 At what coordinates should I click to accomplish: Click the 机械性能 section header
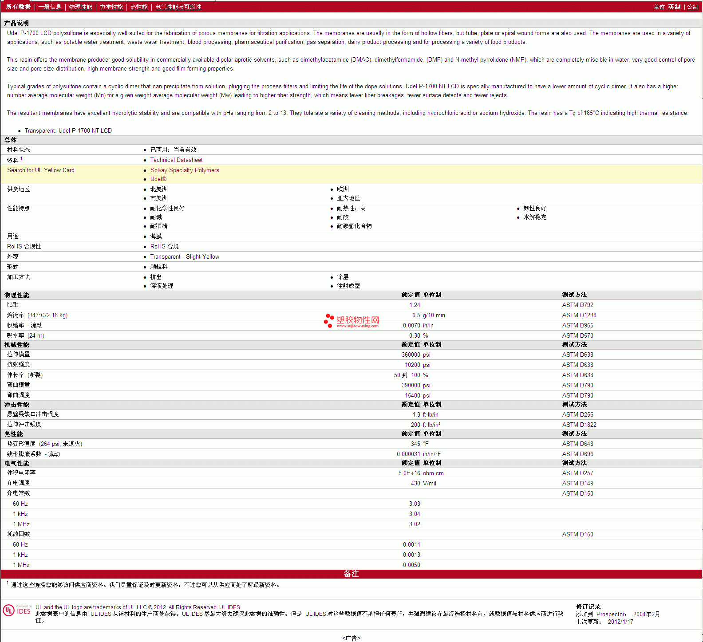[x=16, y=345]
